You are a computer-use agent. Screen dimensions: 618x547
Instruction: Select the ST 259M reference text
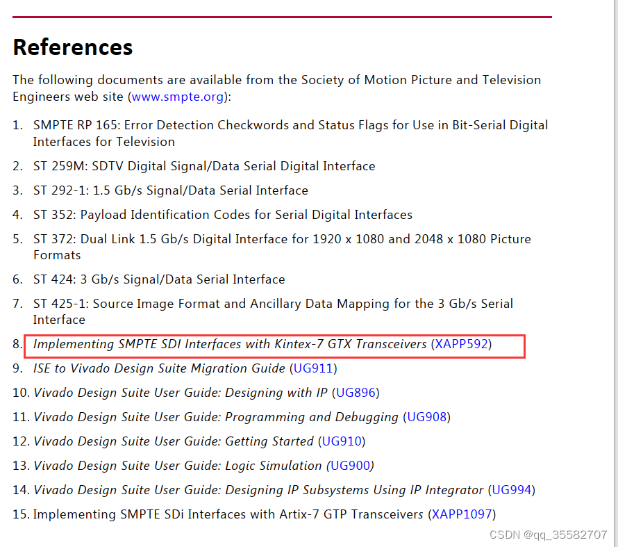[x=204, y=166]
